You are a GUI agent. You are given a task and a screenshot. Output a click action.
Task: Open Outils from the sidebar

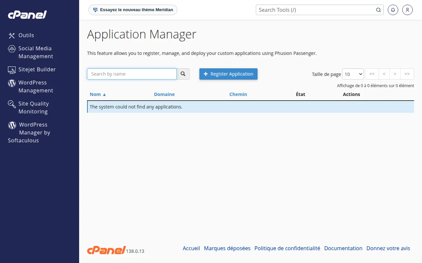(26, 35)
